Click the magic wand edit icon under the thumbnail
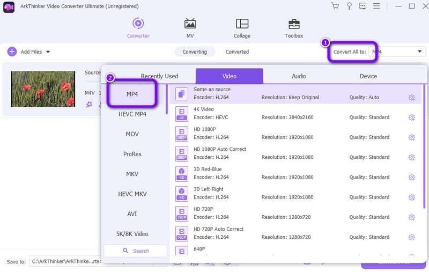 tap(89, 104)
